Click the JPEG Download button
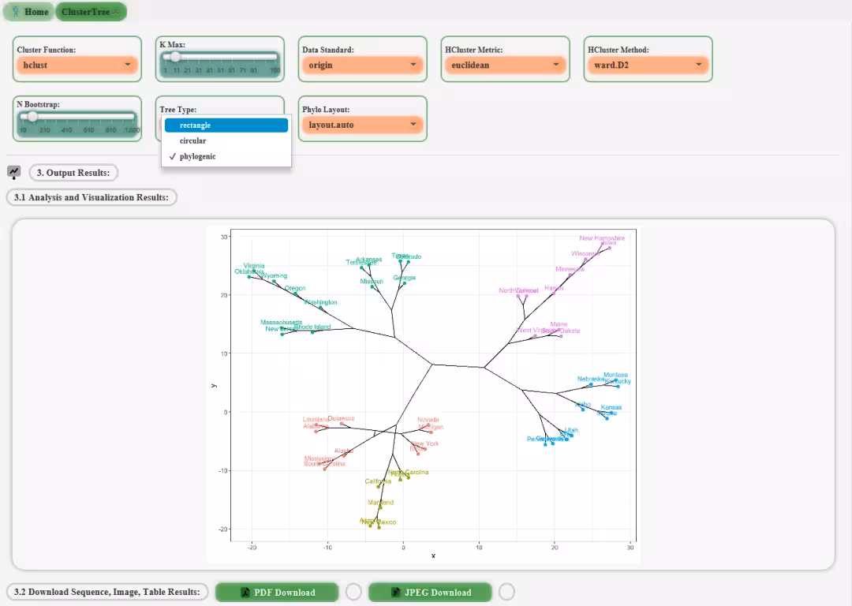The image size is (852, 606). (x=431, y=593)
